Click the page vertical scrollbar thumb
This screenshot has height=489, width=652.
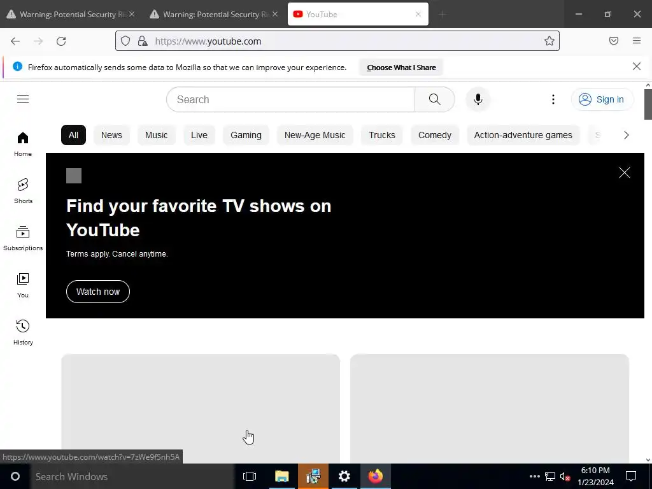(648, 104)
